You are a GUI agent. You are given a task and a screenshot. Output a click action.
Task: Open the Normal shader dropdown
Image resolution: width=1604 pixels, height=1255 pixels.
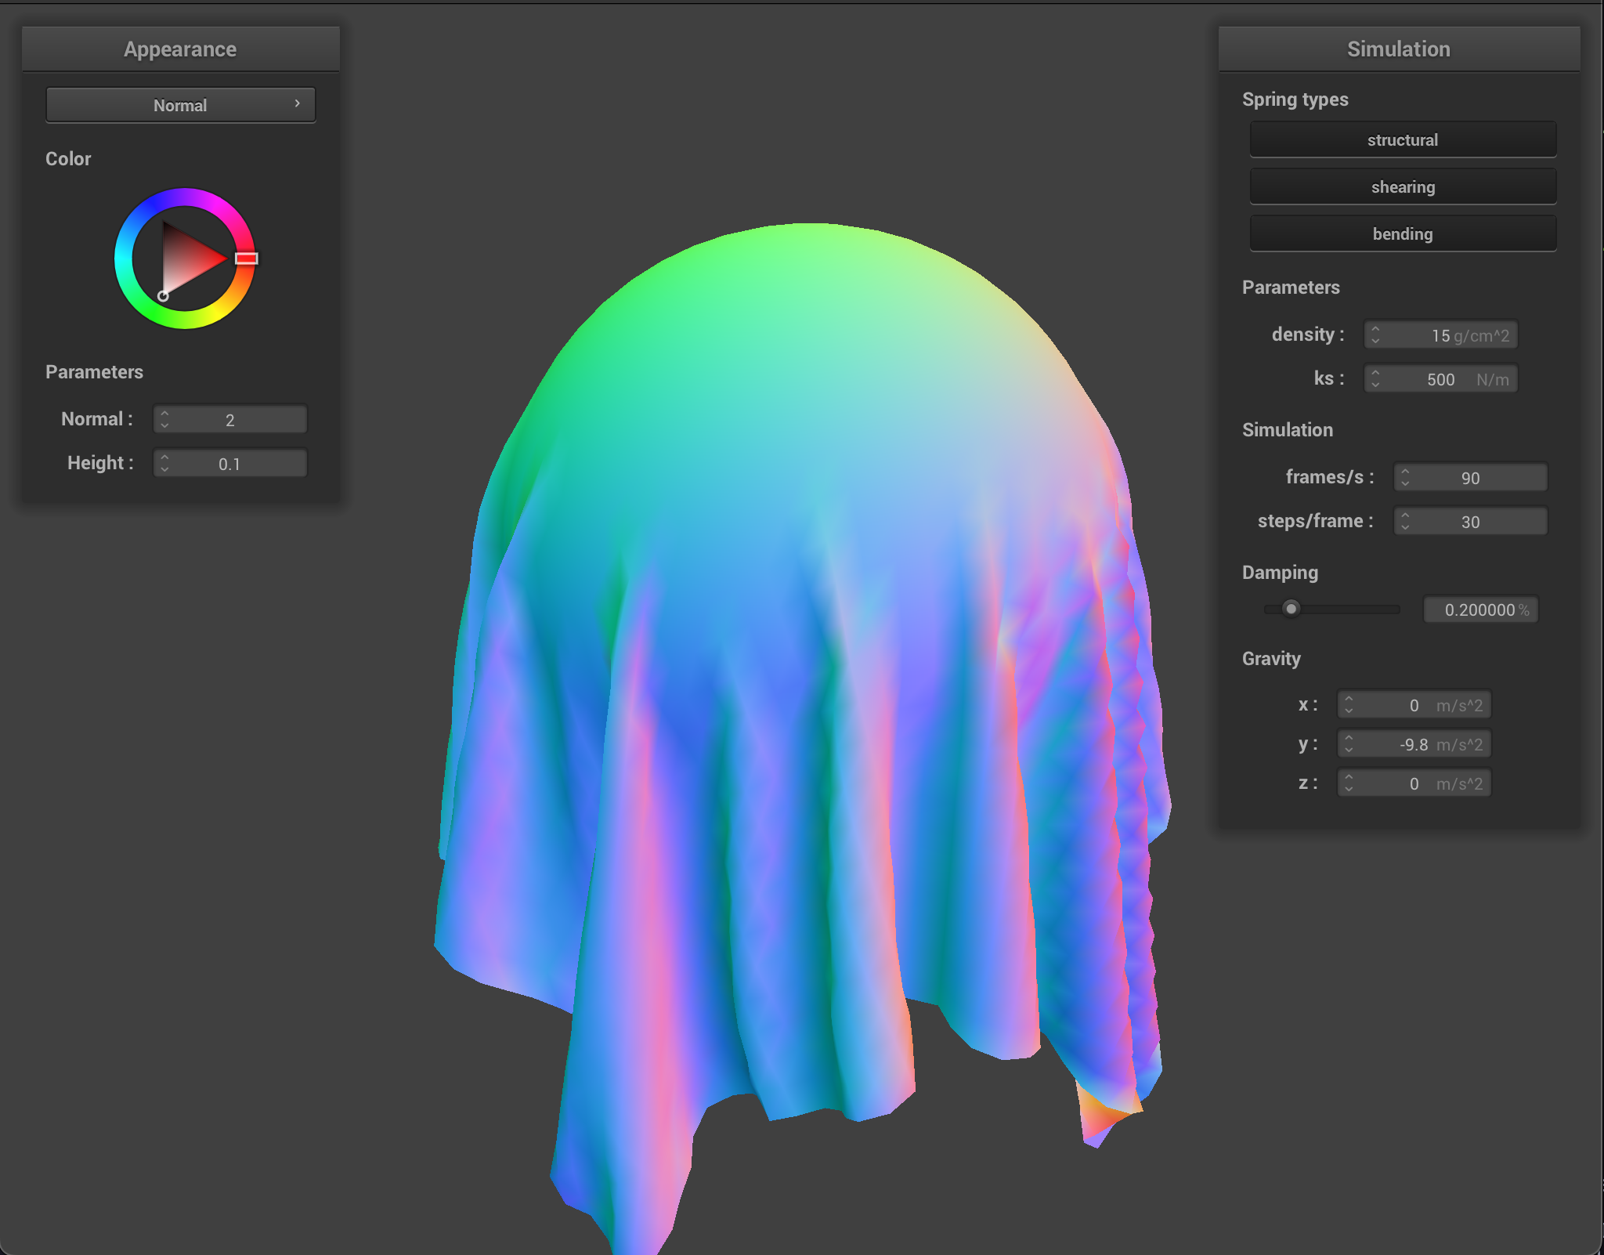[x=180, y=104]
